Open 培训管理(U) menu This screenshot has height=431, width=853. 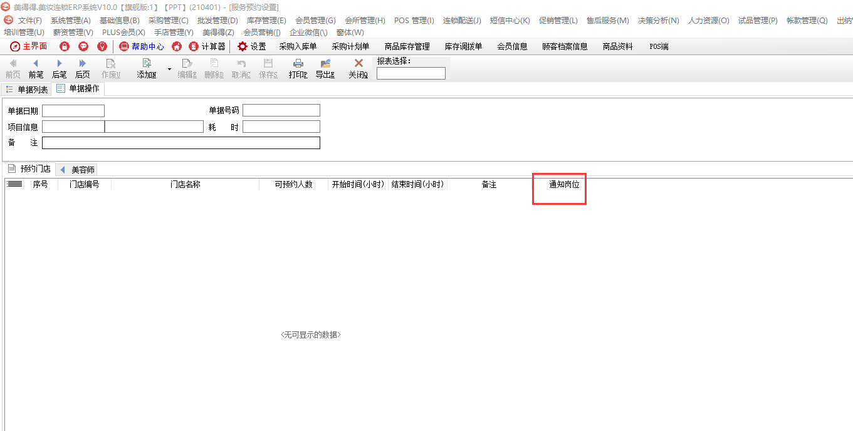pyautogui.click(x=24, y=32)
